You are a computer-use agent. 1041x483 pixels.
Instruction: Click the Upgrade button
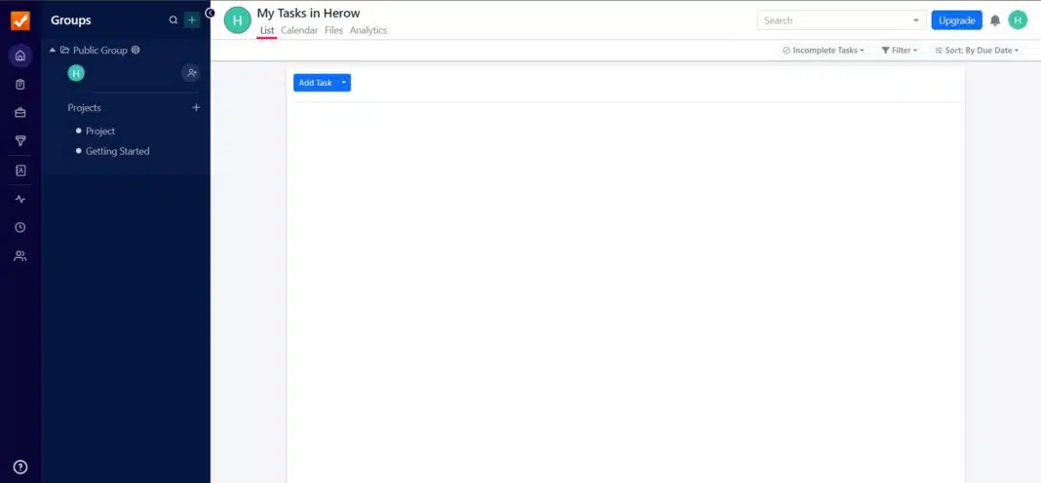pyautogui.click(x=956, y=20)
